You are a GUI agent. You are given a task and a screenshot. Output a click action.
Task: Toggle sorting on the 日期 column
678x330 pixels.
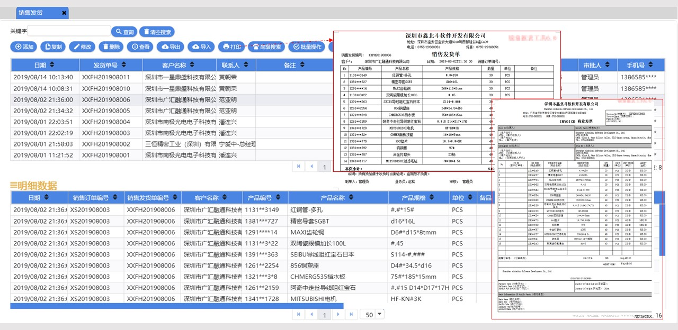[x=43, y=64]
